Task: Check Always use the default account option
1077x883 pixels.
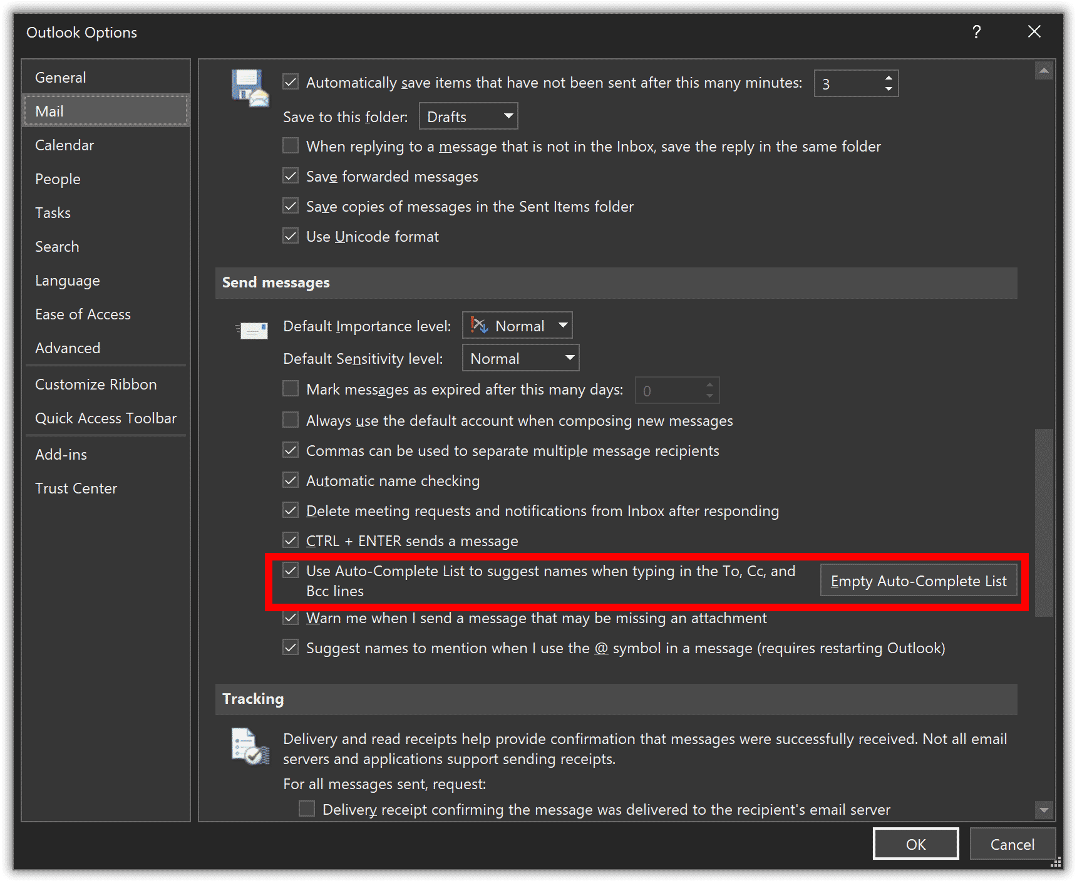Action: click(x=291, y=420)
